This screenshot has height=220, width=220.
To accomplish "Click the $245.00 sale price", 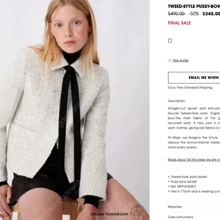I will [211, 14].
